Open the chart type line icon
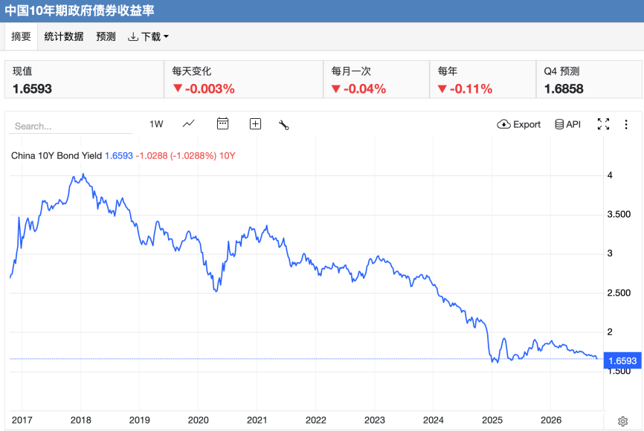The height and width of the screenshot is (431, 644). (189, 124)
